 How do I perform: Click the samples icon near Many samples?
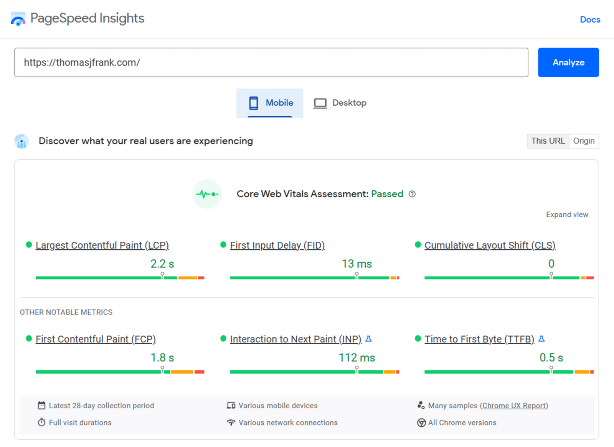tap(421, 405)
